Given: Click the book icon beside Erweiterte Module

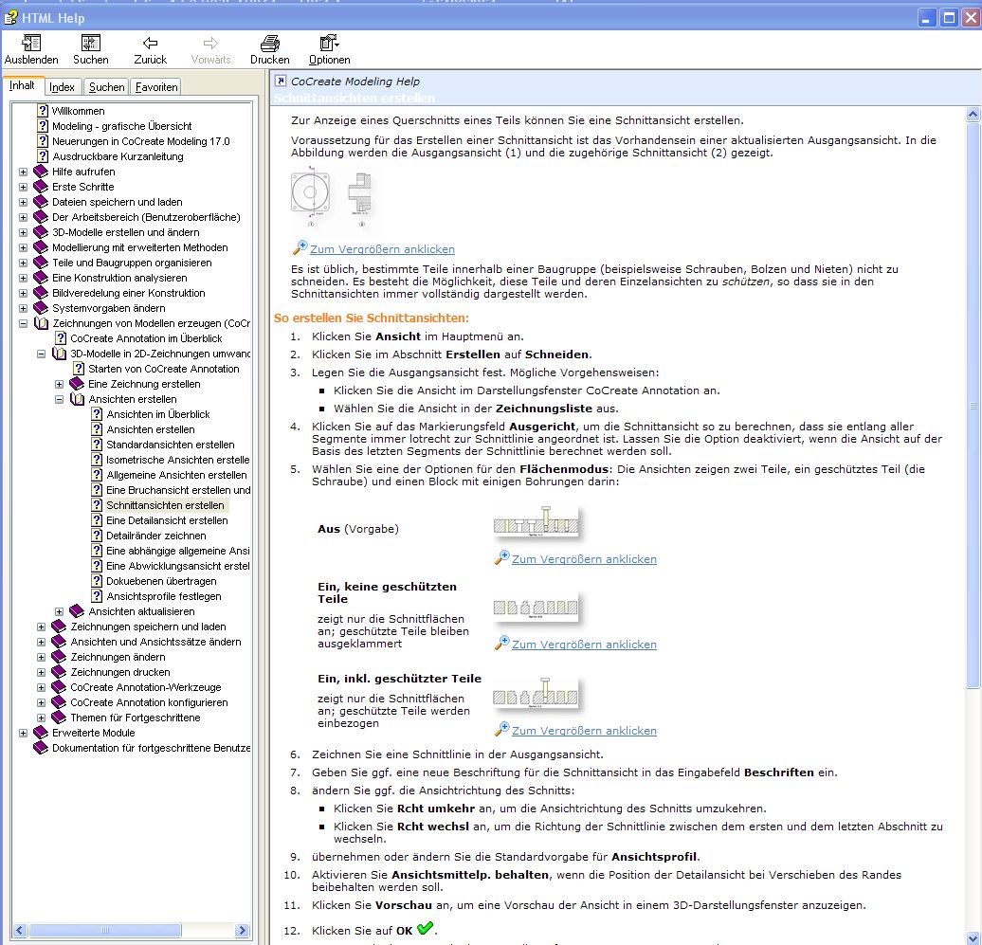Looking at the screenshot, I should coord(41,733).
